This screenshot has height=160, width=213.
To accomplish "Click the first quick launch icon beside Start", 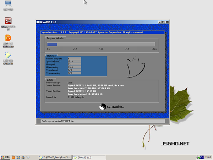I will coord(13,157).
